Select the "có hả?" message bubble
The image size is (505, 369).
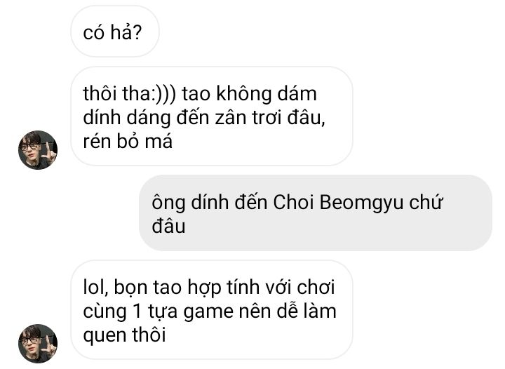pos(115,32)
